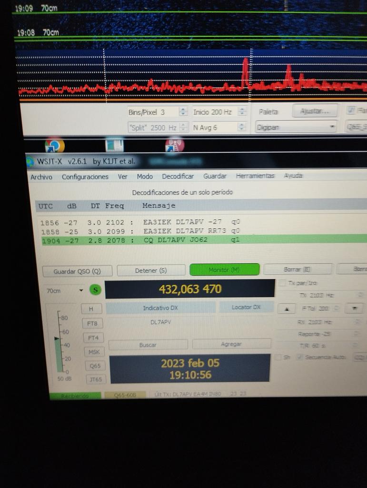
Task: Toggle the Tx par/1ro checkbox
Action: click(282, 283)
